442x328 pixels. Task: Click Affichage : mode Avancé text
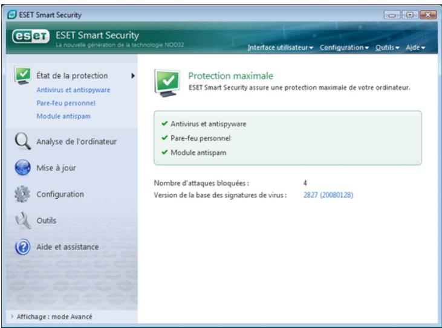tap(54, 317)
